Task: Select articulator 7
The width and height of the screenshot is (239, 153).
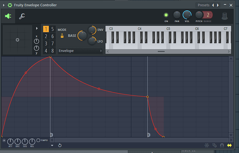Action: 53,44
